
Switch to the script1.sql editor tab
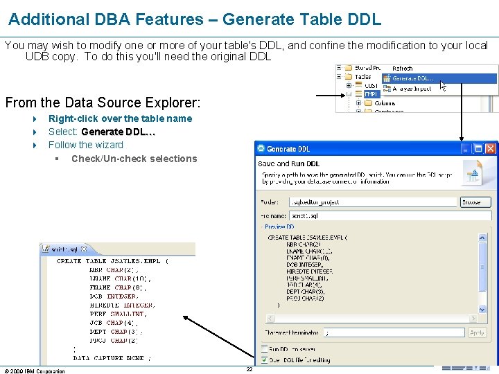(64, 249)
